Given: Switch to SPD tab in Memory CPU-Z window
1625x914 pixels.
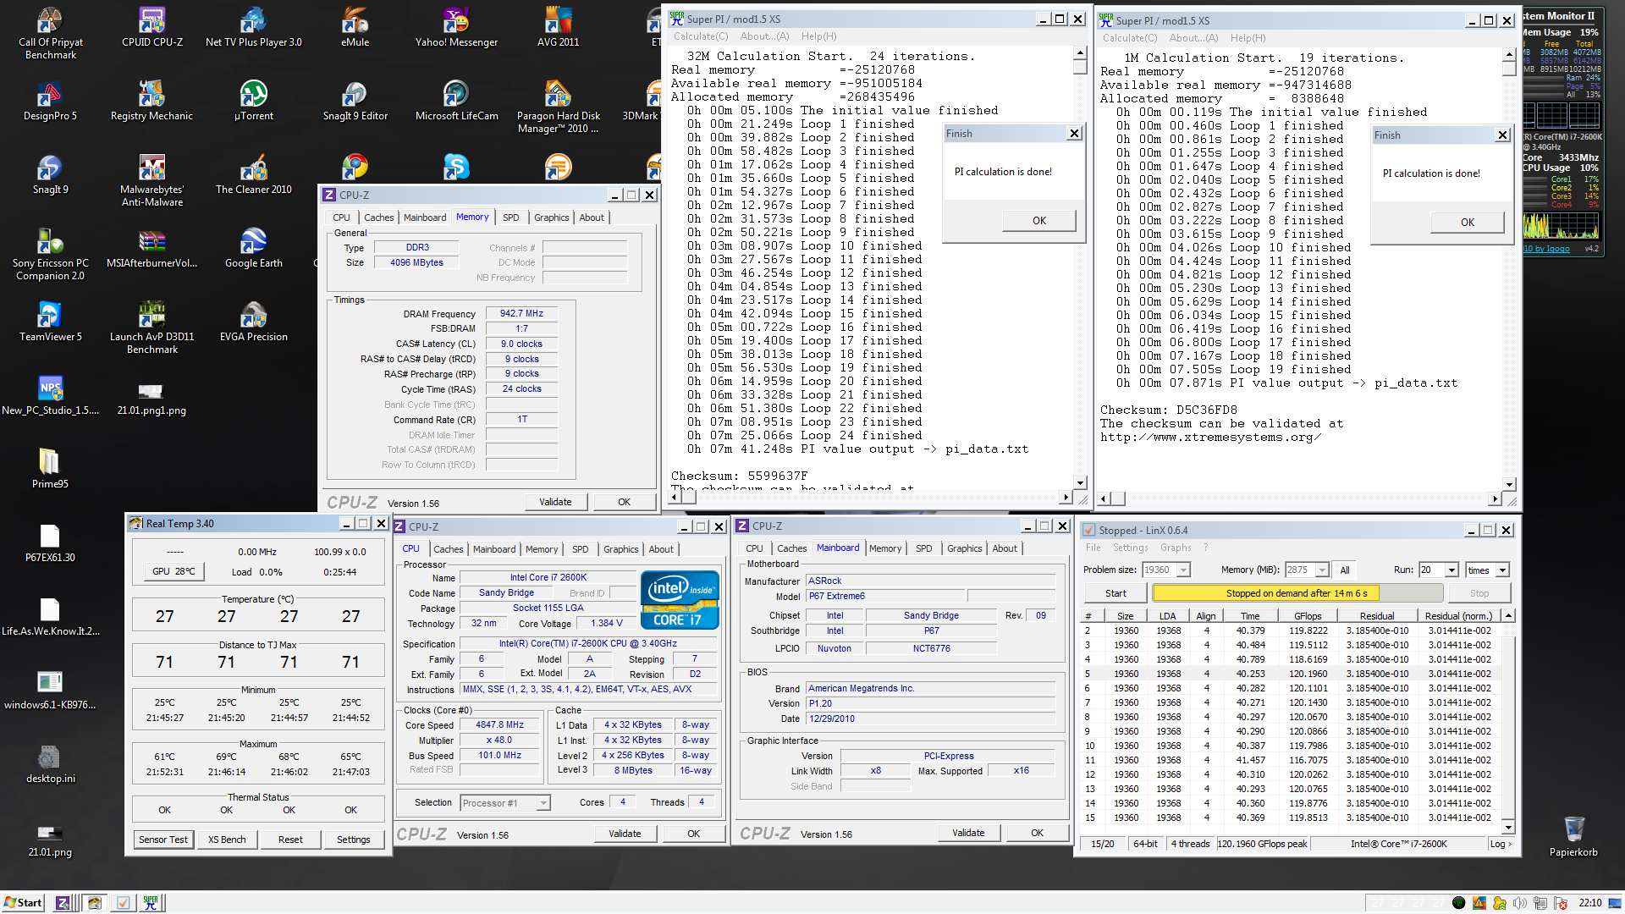Looking at the screenshot, I should pos(510,217).
